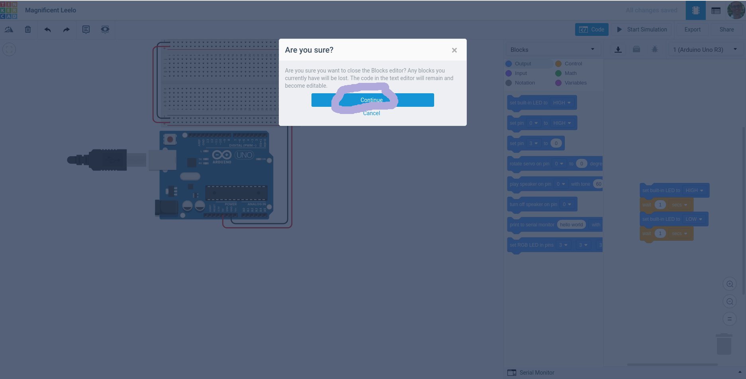This screenshot has width=746, height=379.
Task: Start Simulation
Action: pos(642,29)
